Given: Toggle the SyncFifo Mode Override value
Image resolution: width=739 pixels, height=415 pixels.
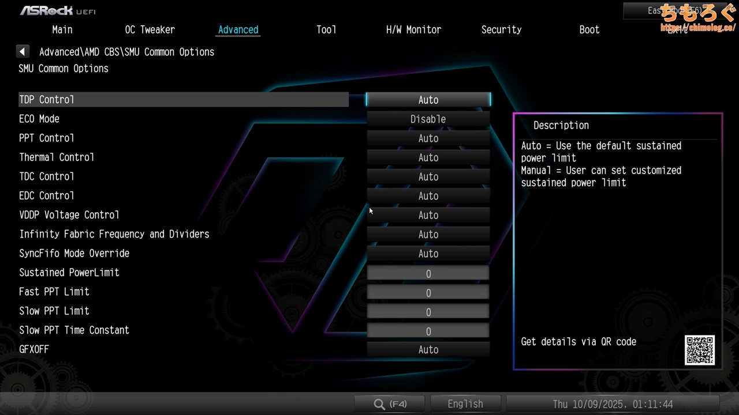Looking at the screenshot, I should click(x=428, y=254).
